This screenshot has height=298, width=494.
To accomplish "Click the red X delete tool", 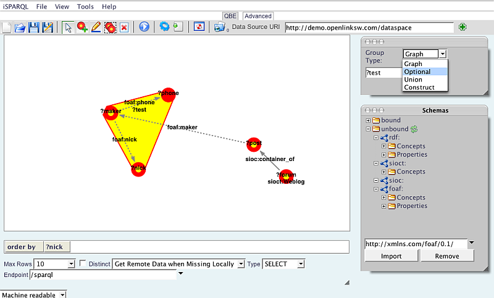I will click(125, 28).
